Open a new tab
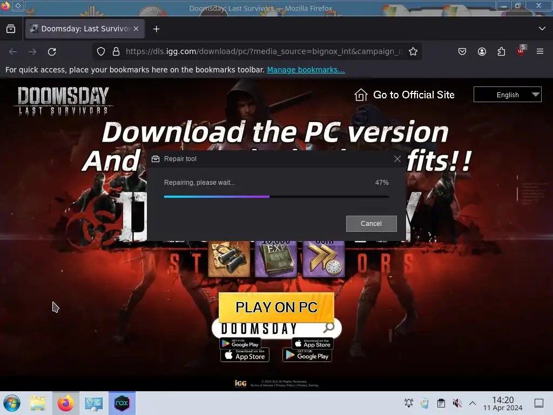553x415 pixels. coord(156,29)
